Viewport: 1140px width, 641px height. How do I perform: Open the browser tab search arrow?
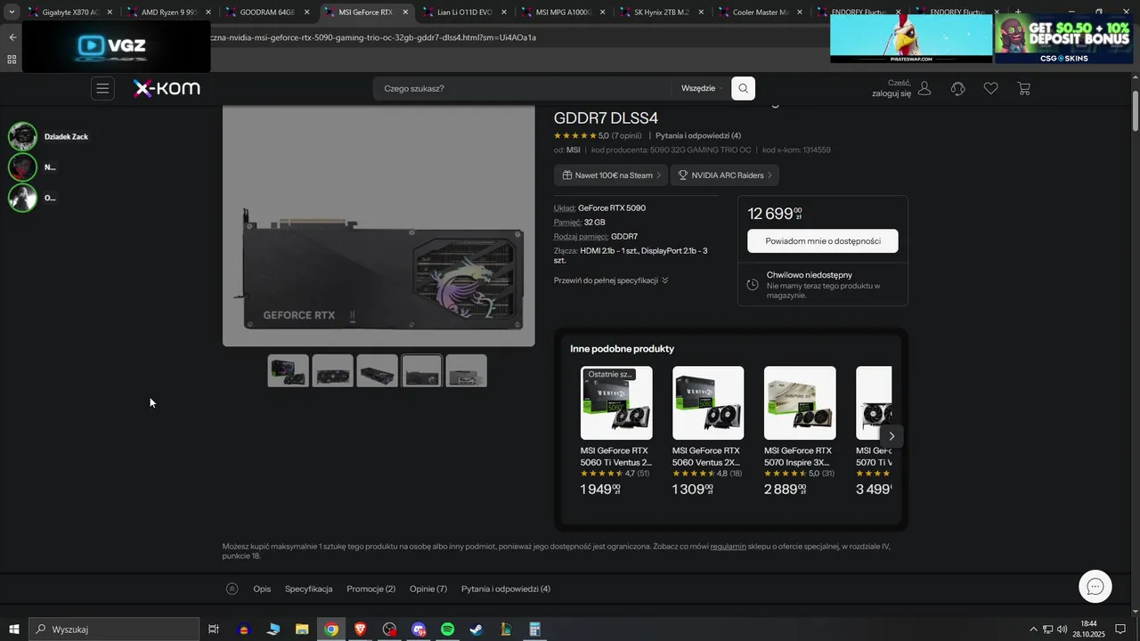[x=12, y=12]
